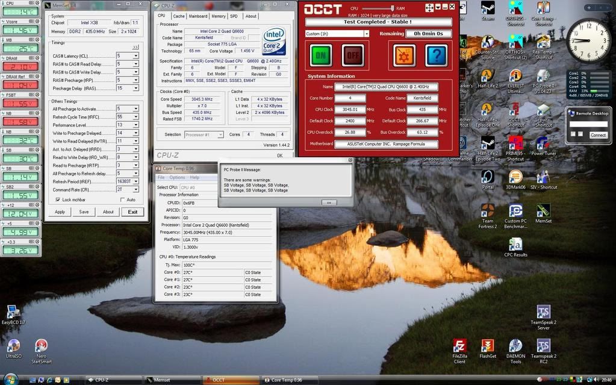The image size is (616, 385).
Task: Switch to Core Temp 0.96 in the taskbar
Action: (289, 380)
